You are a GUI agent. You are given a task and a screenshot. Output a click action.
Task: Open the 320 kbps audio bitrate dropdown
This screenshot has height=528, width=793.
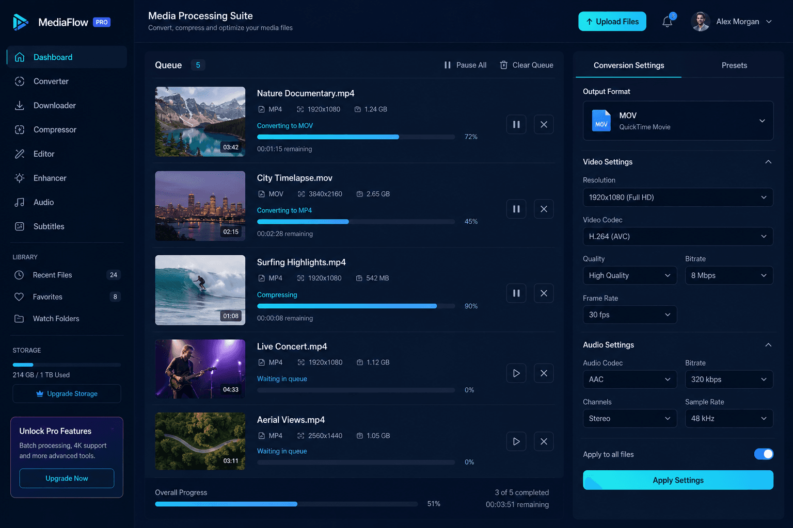click(x=729, y=379)
